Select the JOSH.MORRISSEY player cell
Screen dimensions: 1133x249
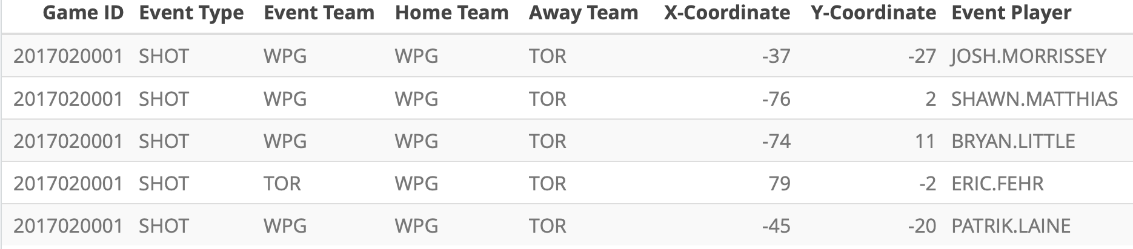pos(1029,56)
